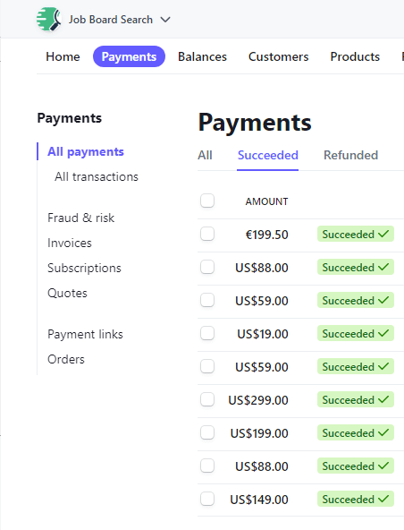Go to Subscriptions in the sidebar
The height and width of the screenshot is (530, 404).
click(x=84, y=268)
